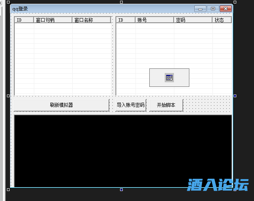Screen dimensions: 254x201
Task: Click the ID header in the left list
Action: tap(24, 20)
